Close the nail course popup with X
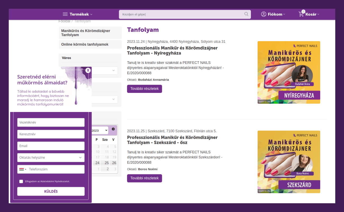Screen dimensions: 344x212 click(88, 70)
